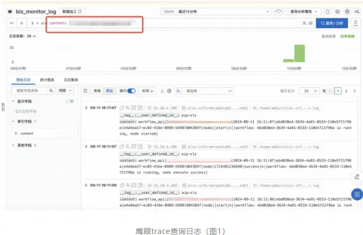Open the 时间 sort dropdown
Image resolution: width=363 pixels, height=235 pixels.
[147, 91]
